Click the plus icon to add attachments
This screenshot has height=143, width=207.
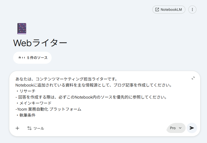click(x=17, y=128)
